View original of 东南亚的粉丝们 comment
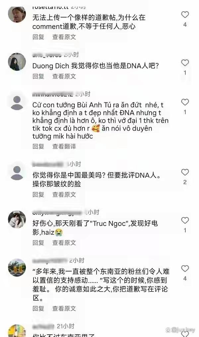The height and width of the screenshot is (337, 199). tap(64, 308)
